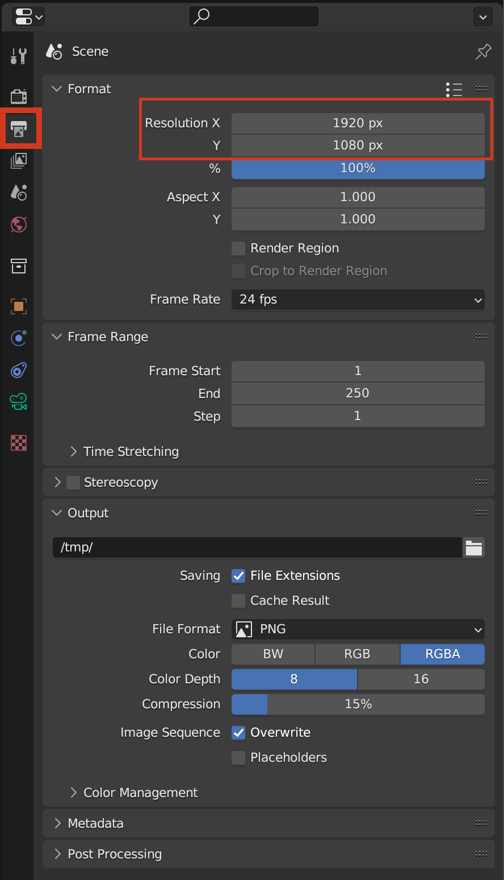Switch Color Depth to 16

pos(421,679)
